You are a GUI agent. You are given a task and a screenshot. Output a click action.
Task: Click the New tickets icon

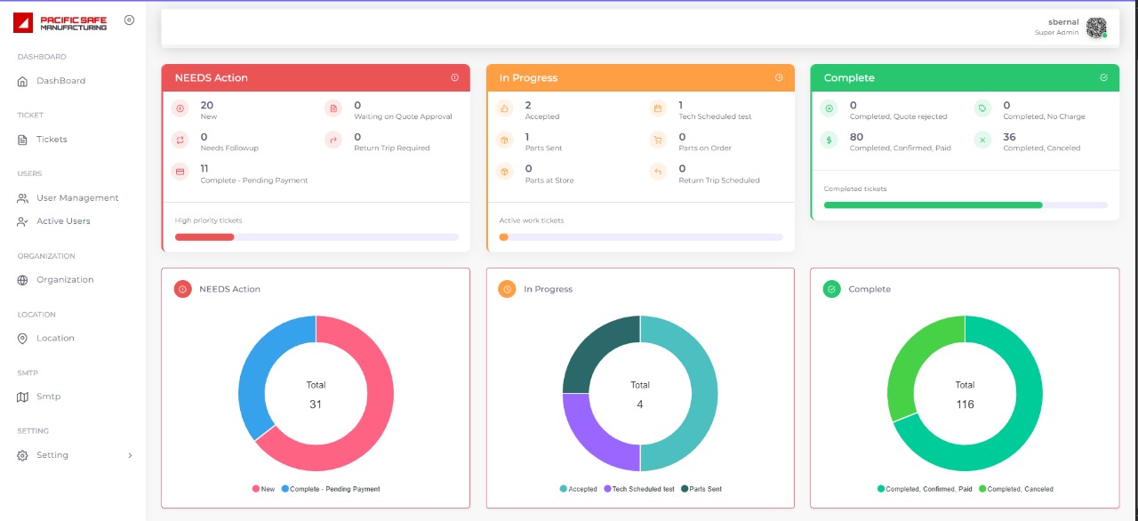(180, 108)
